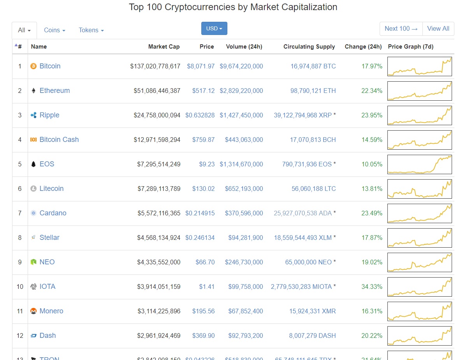Screen dimensions: 468x360
Task: Click the IOTA logo icon
Action: pyautogui.click(x=33, y=287)
